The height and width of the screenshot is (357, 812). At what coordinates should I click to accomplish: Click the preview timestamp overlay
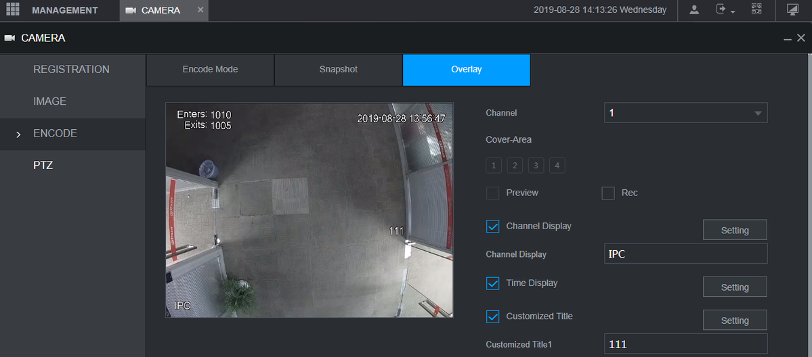coord(402,118)
